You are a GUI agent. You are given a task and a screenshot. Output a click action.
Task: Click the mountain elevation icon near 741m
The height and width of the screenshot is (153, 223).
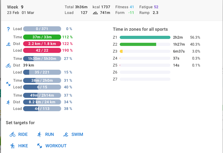[x=95, y=13]
